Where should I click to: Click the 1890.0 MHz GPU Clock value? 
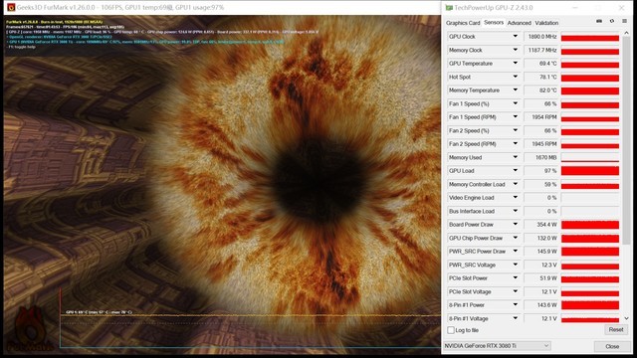541,37
